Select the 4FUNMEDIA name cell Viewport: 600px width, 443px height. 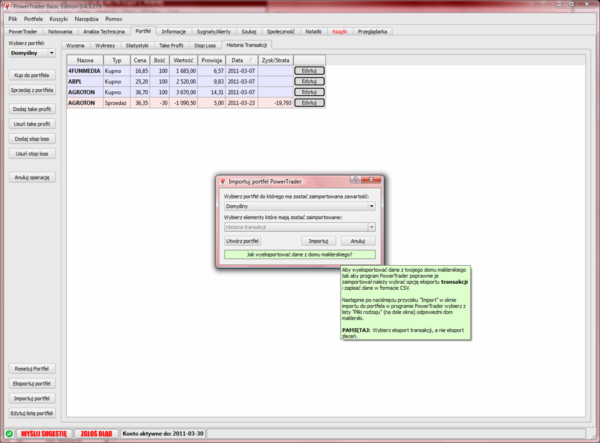85,71
